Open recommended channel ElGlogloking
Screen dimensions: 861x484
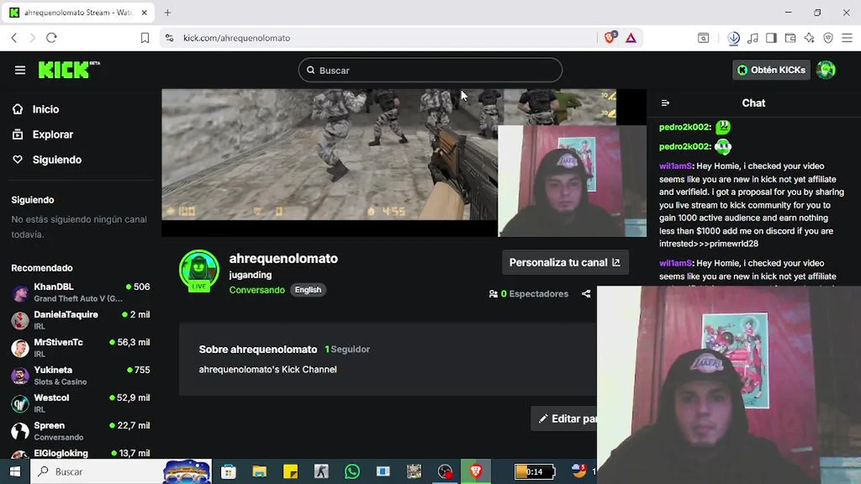[x=81, y=454]
